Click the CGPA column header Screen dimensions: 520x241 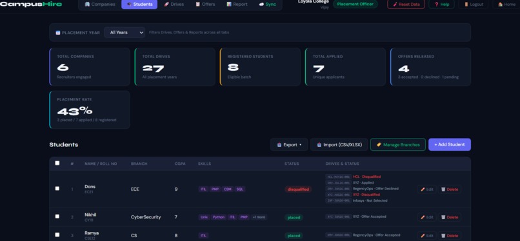180,164
